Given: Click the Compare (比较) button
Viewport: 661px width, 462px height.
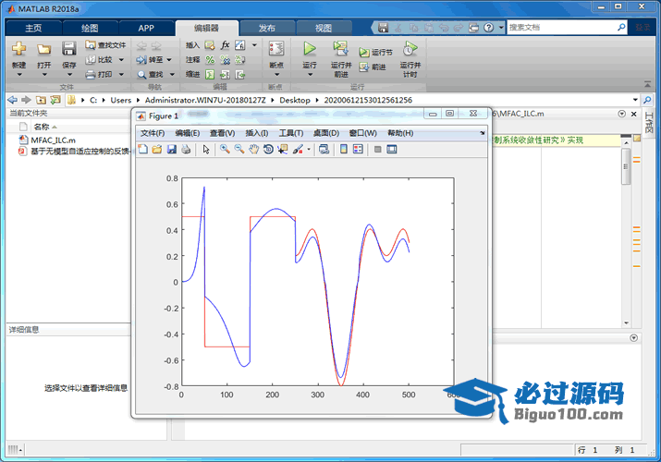Looking at the screenshot, I should (x=100, y=60).
